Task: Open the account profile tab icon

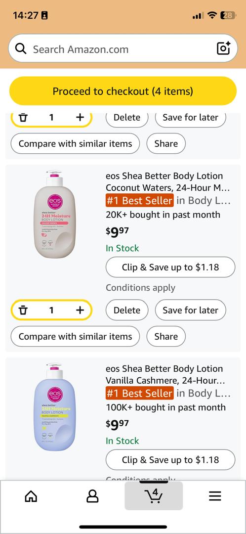Action: click(x=92, y=496)
